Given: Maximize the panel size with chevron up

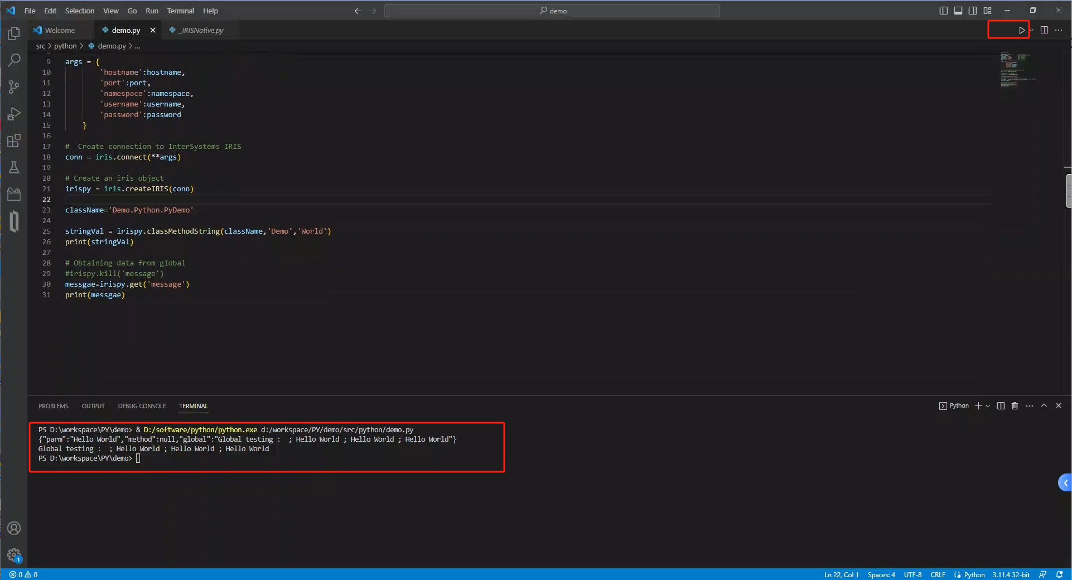Looking at the screenshot, I should pyautogui.click(x=1044, y=406).
